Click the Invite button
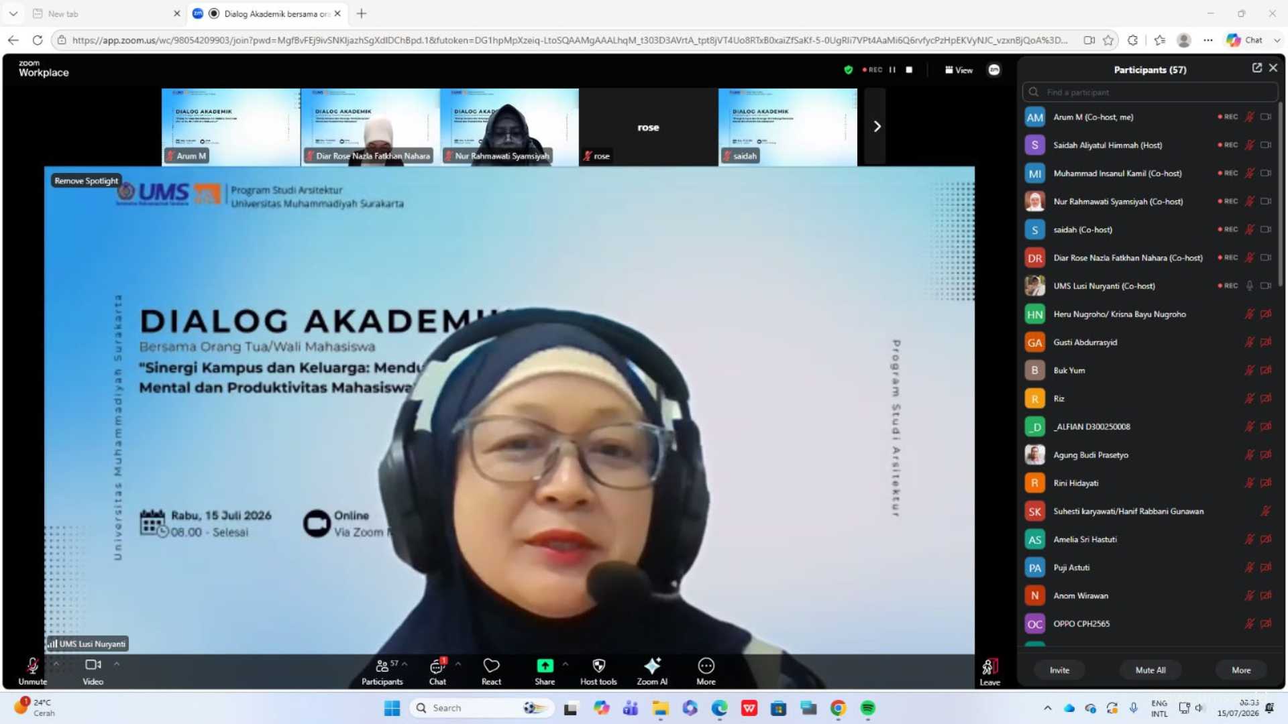Screen dimensions: 1288x724 1059,670
